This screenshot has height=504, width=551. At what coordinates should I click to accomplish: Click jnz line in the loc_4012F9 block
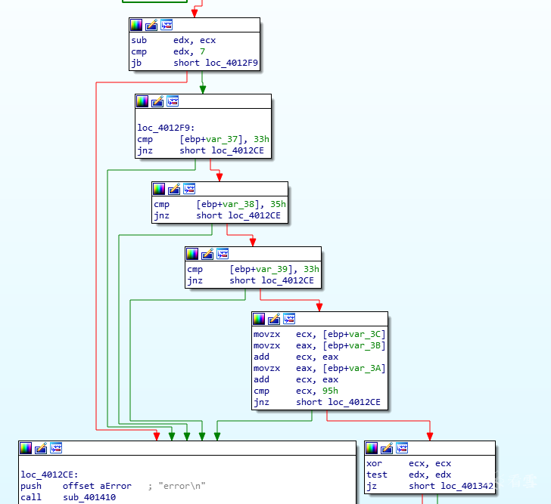point(201,150)
